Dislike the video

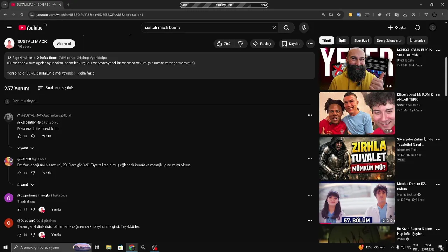click(240, 44)
